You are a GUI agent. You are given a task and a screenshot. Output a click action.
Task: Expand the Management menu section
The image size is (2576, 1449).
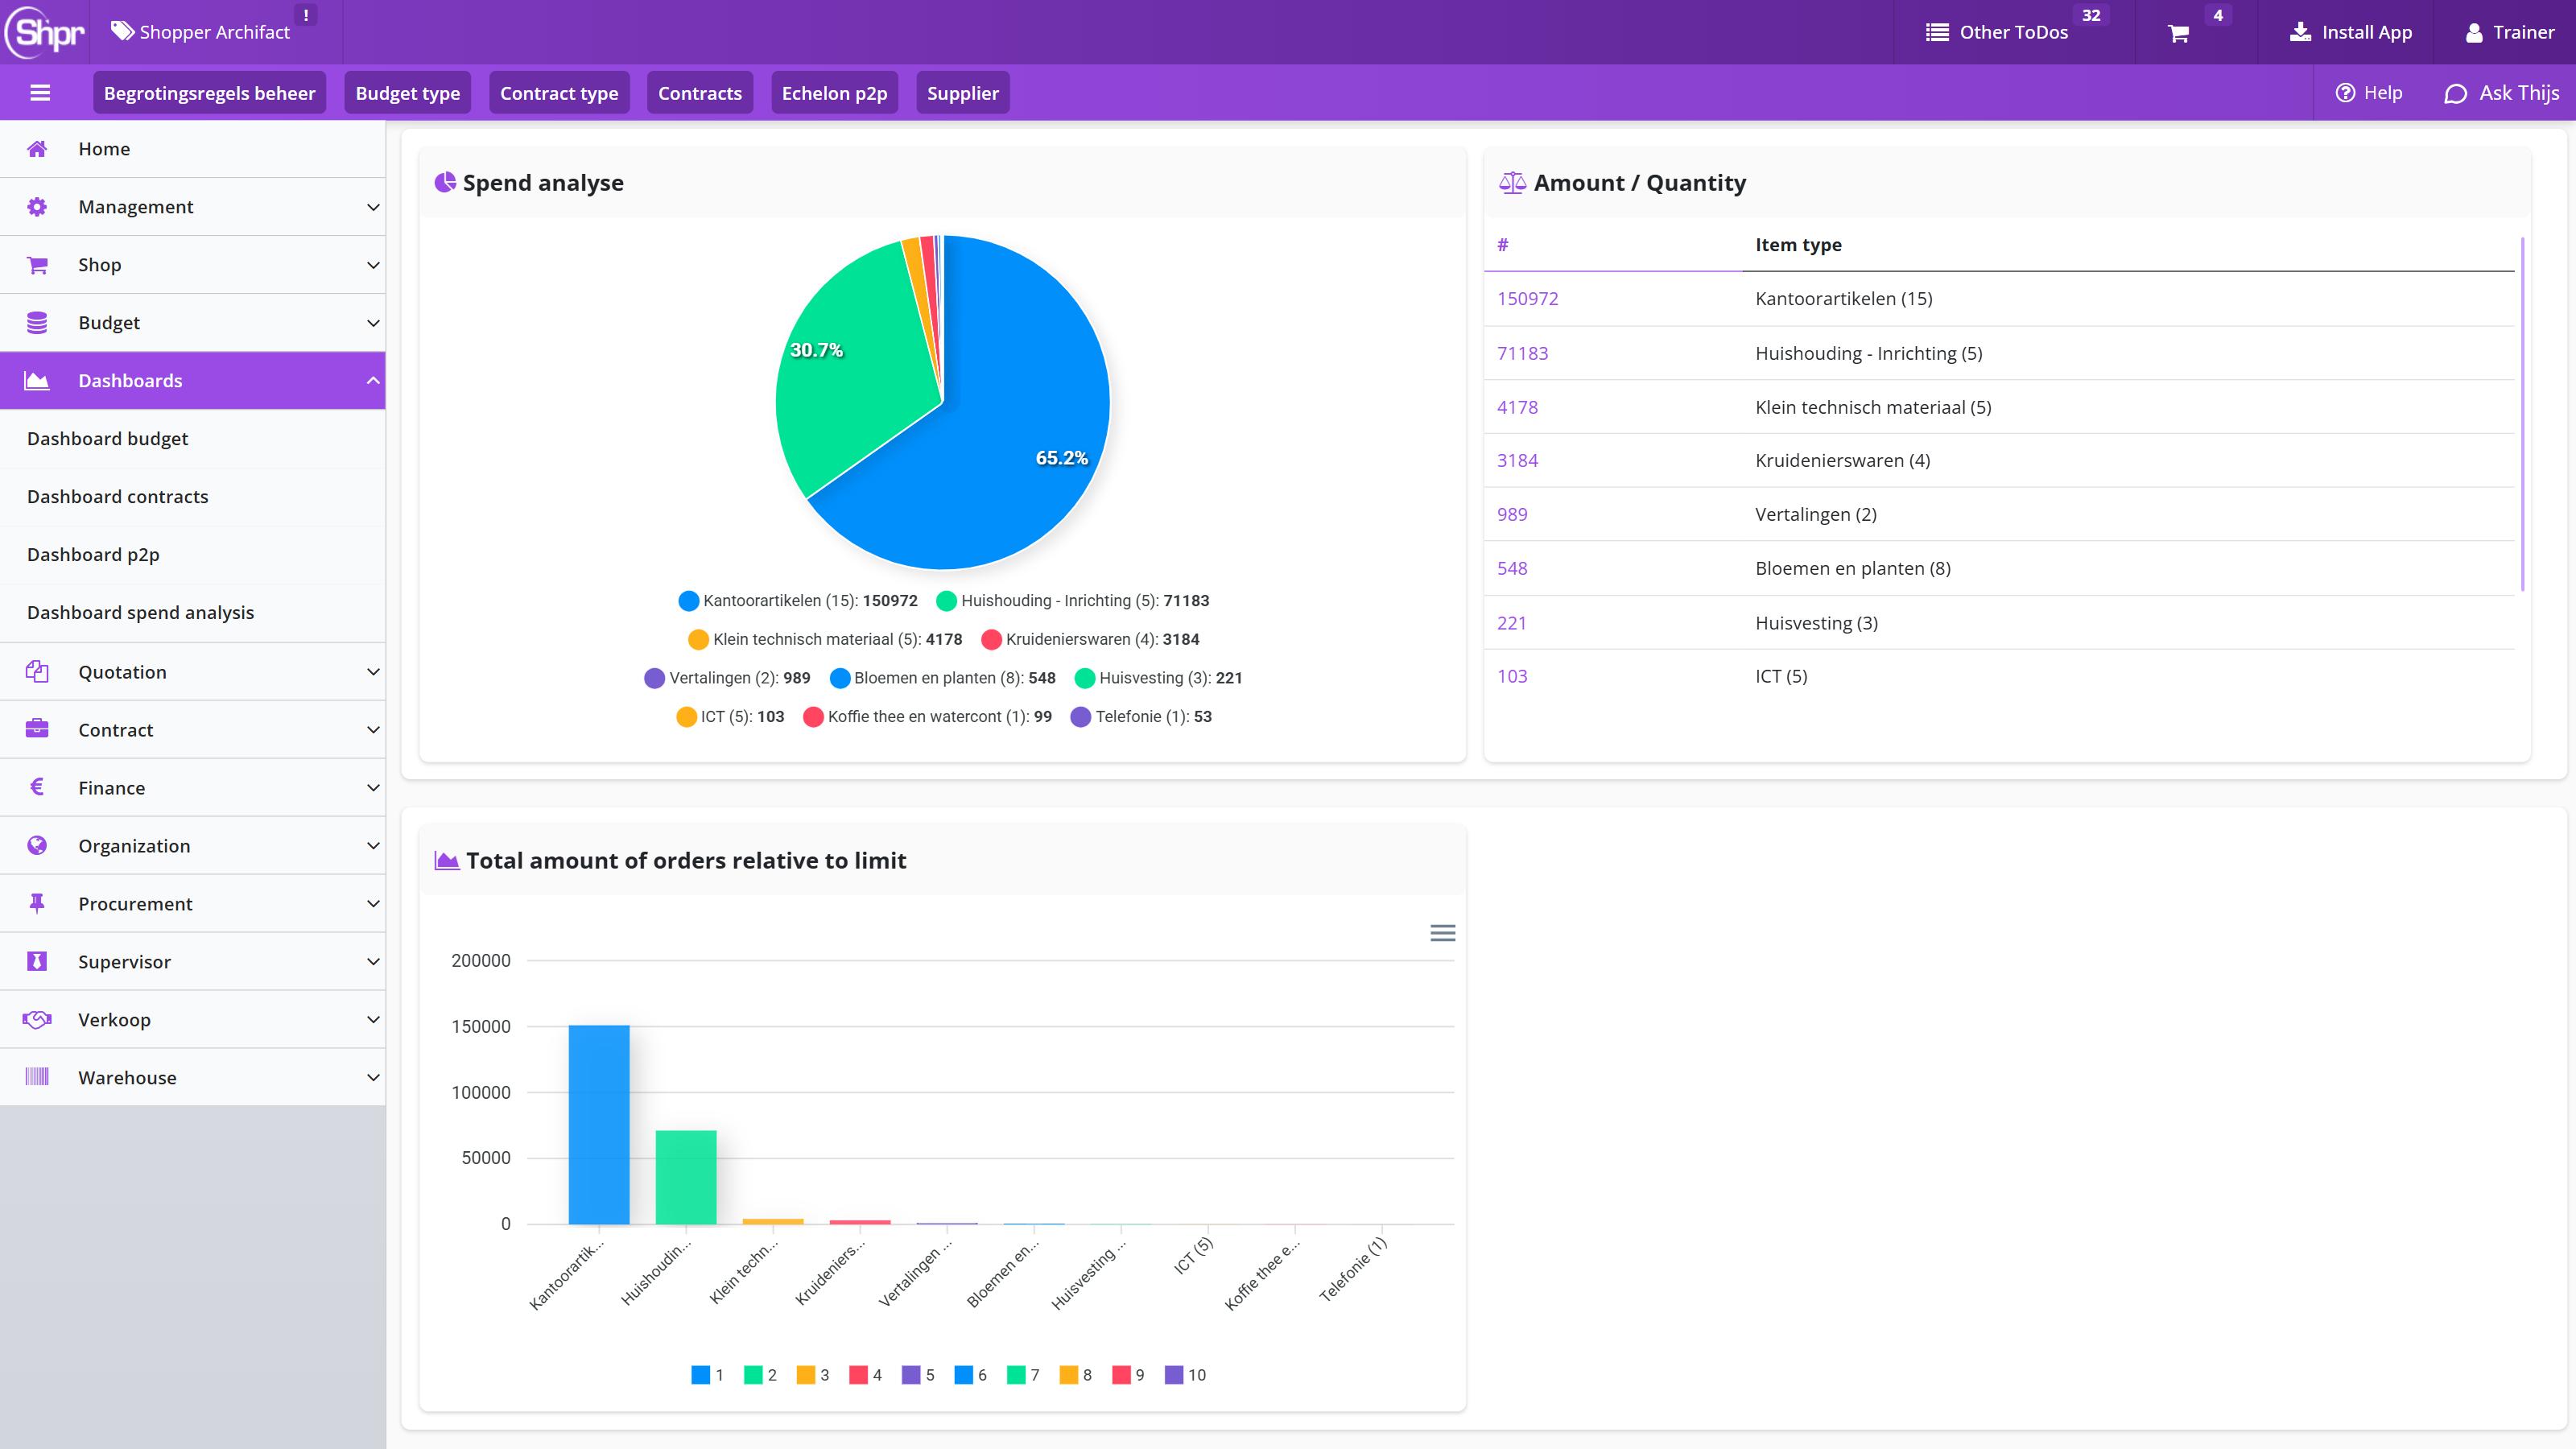point(193,207)
